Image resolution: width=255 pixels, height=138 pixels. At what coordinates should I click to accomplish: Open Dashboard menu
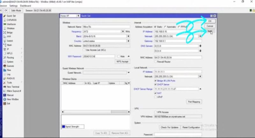click(25, 6)
